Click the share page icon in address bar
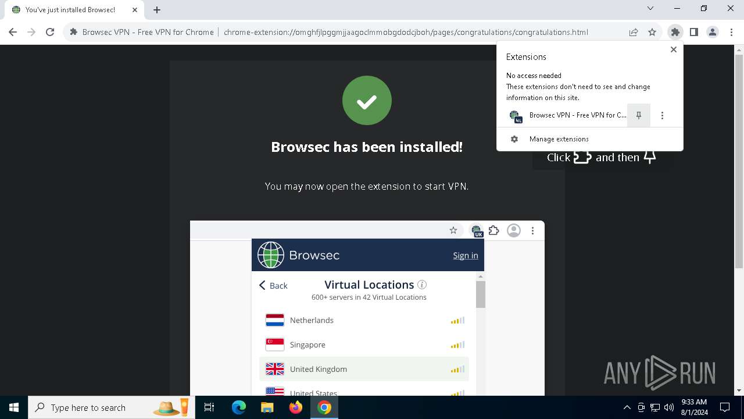The height and width of the screenshot is (419, 744). pos(634,32)
